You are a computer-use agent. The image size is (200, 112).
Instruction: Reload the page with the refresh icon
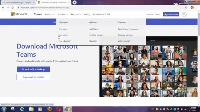coord(12,7)
